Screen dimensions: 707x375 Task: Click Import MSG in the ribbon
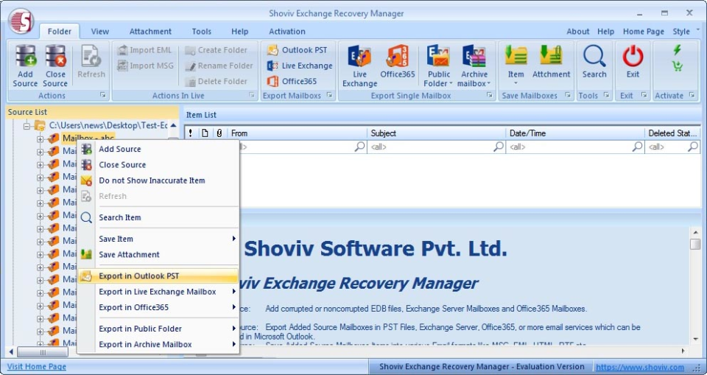145,66
